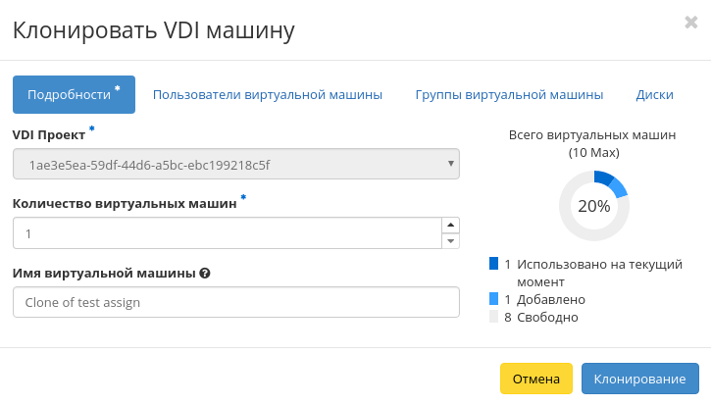Image resolution: width=711 pixels, height=405 pixels.
Task: Increase the virtual machine count by one
Action: click(x=450, y=226)
